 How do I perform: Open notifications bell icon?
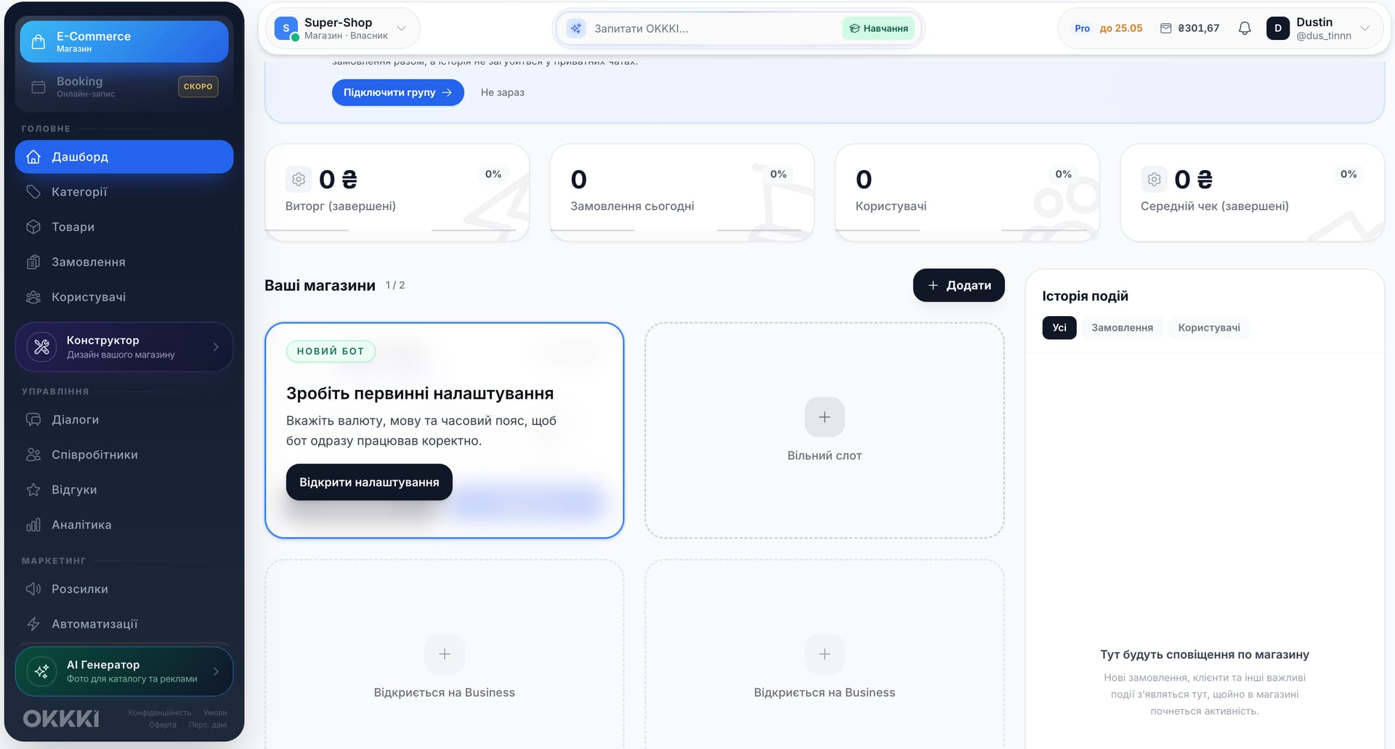[1245, 28]
